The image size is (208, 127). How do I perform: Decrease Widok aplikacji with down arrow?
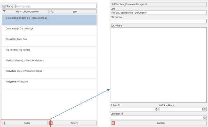(x=205, y=110)
